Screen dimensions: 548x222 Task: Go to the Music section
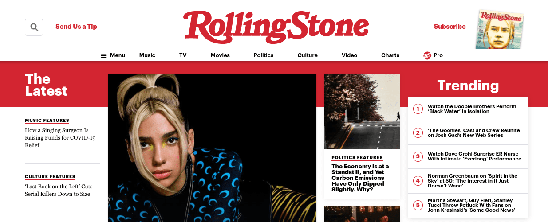tap(147, 55)
